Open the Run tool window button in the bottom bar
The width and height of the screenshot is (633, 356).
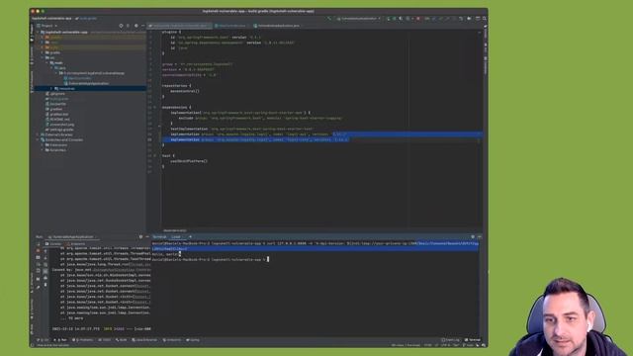click(x=61, y=340)
